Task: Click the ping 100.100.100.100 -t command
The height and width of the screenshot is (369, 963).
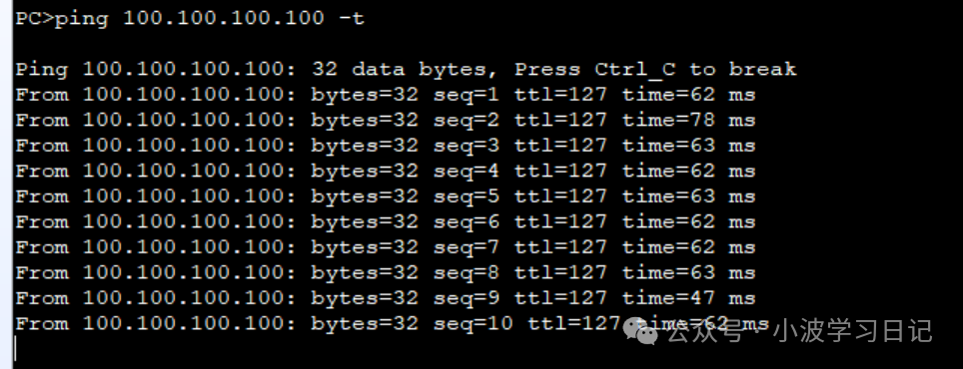Action: (210, 18)
